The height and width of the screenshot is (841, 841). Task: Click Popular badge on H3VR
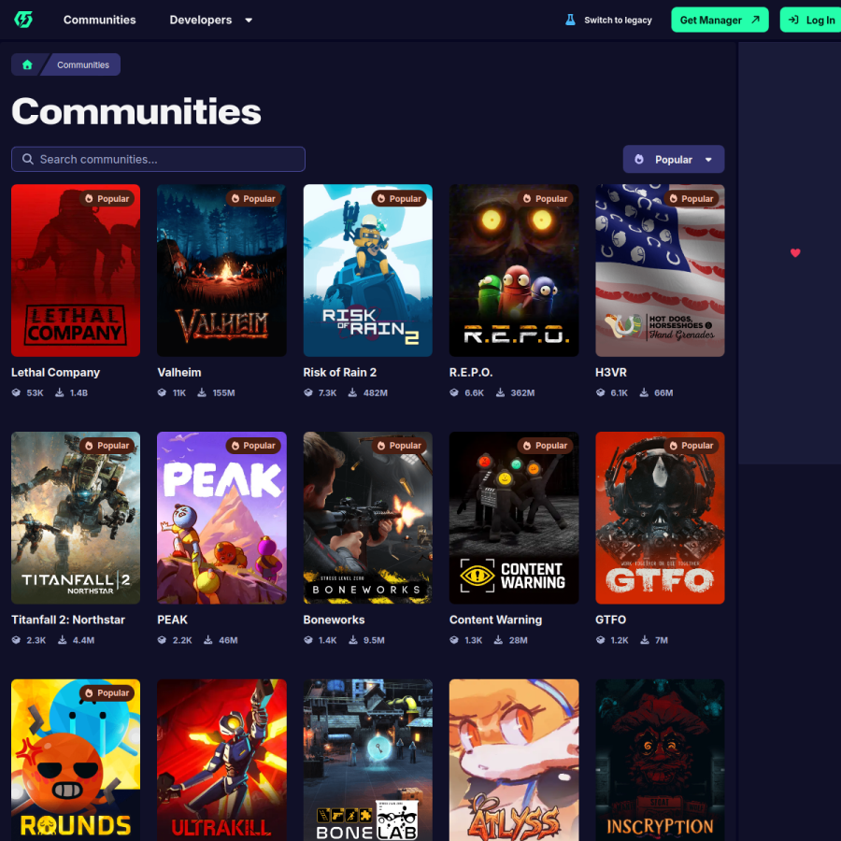click(691, 198)
